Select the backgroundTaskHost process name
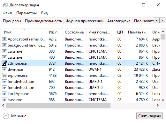This screenshot has height=124, width=166. [x=26, y=45]
